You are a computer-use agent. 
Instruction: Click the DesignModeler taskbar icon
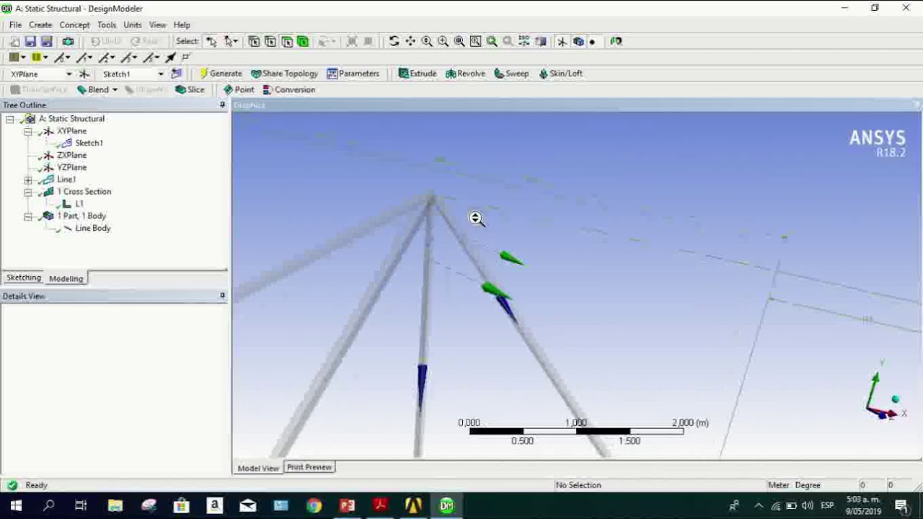[x=446, y=506]
